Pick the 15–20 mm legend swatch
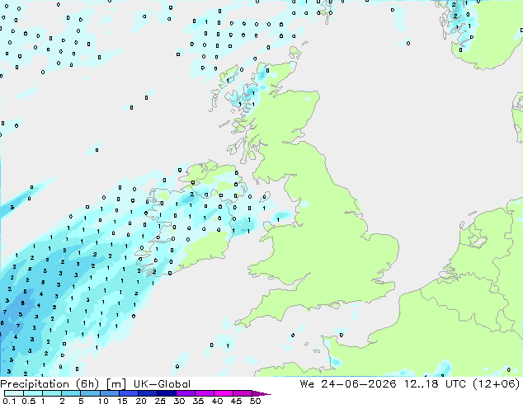 coord(129,393)
